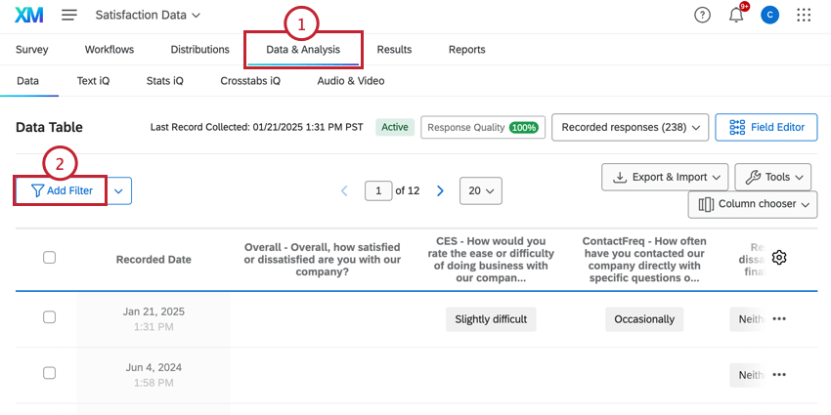Click the Add Filter button
This screenshot has height=415, width=831.
click(62, 190)
